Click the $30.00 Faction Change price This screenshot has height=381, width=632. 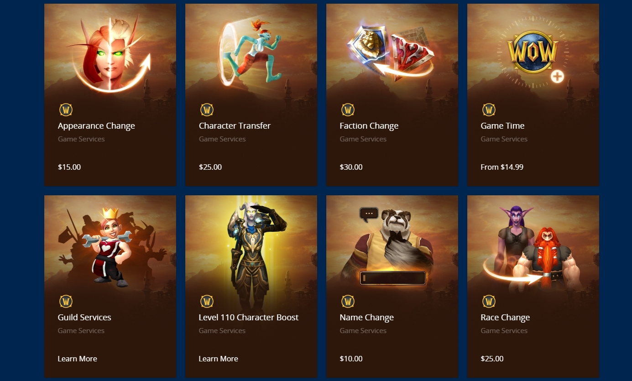pyautogui.click(x=351, y=167)
